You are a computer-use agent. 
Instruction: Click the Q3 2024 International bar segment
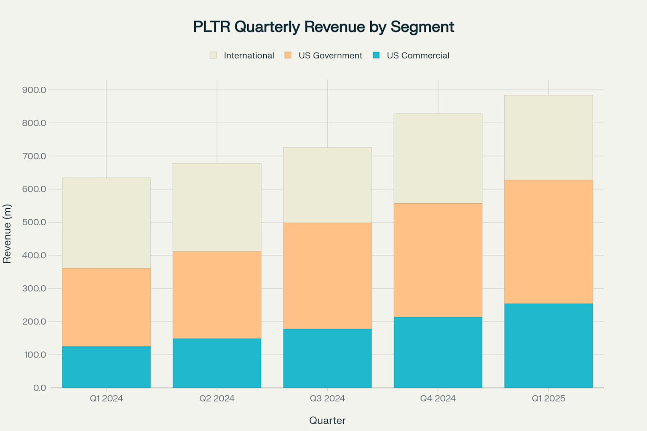[327, 185]
